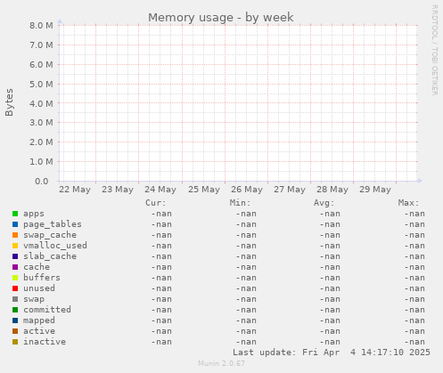Click the unused red legend swatch
Image resolution: width=443 pixels, height=373 pixels.
[15, 288]
